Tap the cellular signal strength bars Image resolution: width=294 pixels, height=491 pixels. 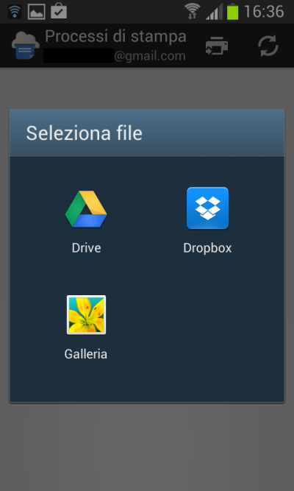[x=214, y=12]
